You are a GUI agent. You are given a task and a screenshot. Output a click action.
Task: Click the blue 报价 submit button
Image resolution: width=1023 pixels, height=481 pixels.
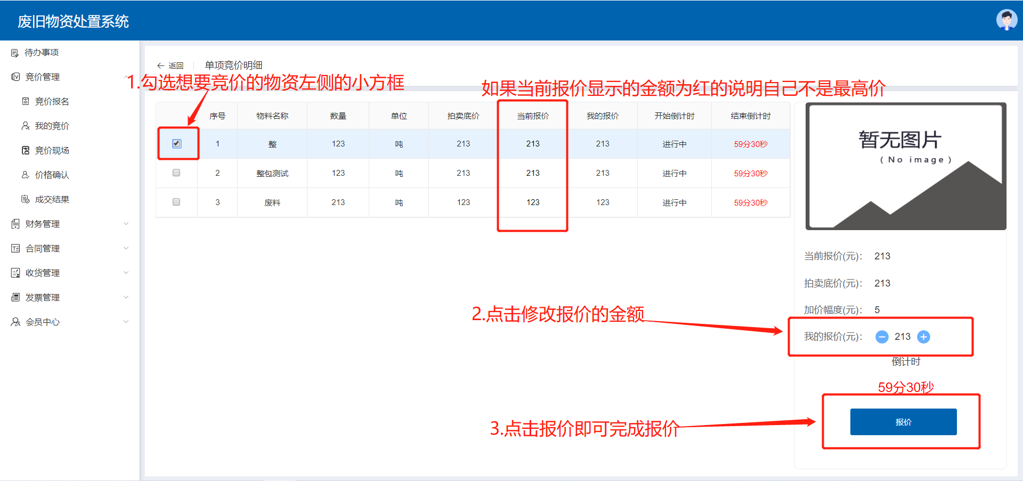click(903, 422)
